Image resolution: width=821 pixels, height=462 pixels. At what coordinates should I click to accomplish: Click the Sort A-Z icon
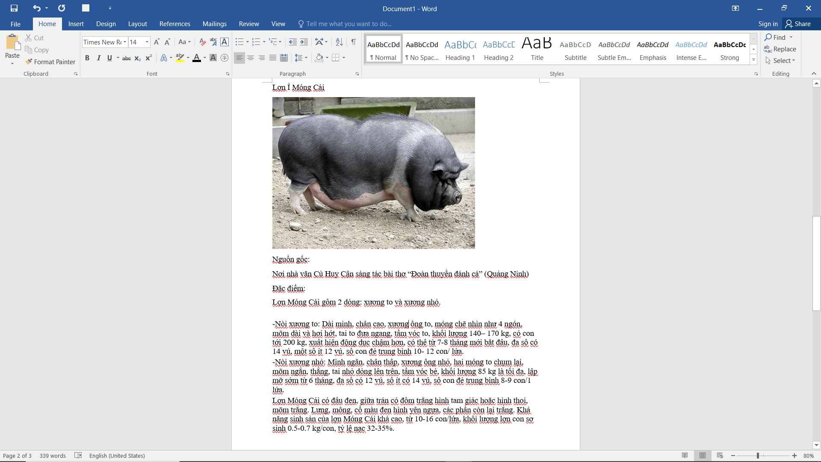339,42
